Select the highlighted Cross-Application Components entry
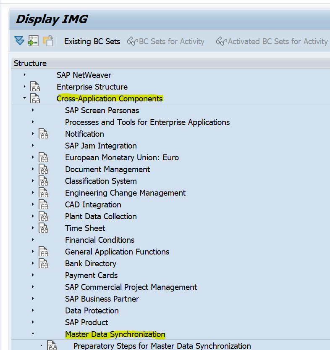Screen dimensions: 330x350 click(x=110, y=98)
